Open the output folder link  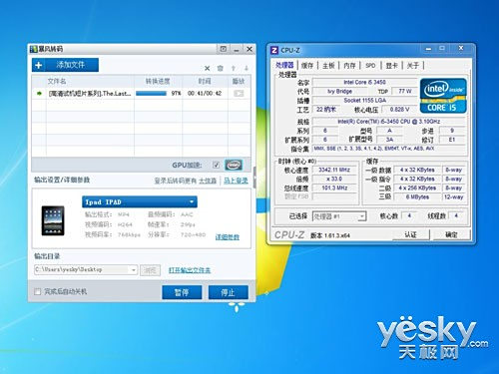point(190,270)
